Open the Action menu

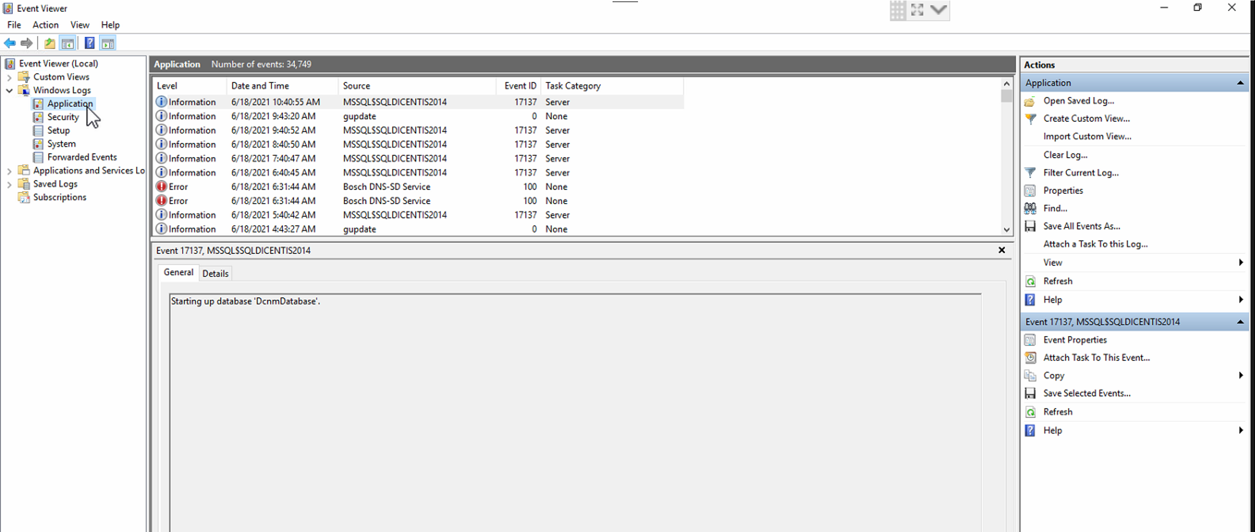coord(45,25)
